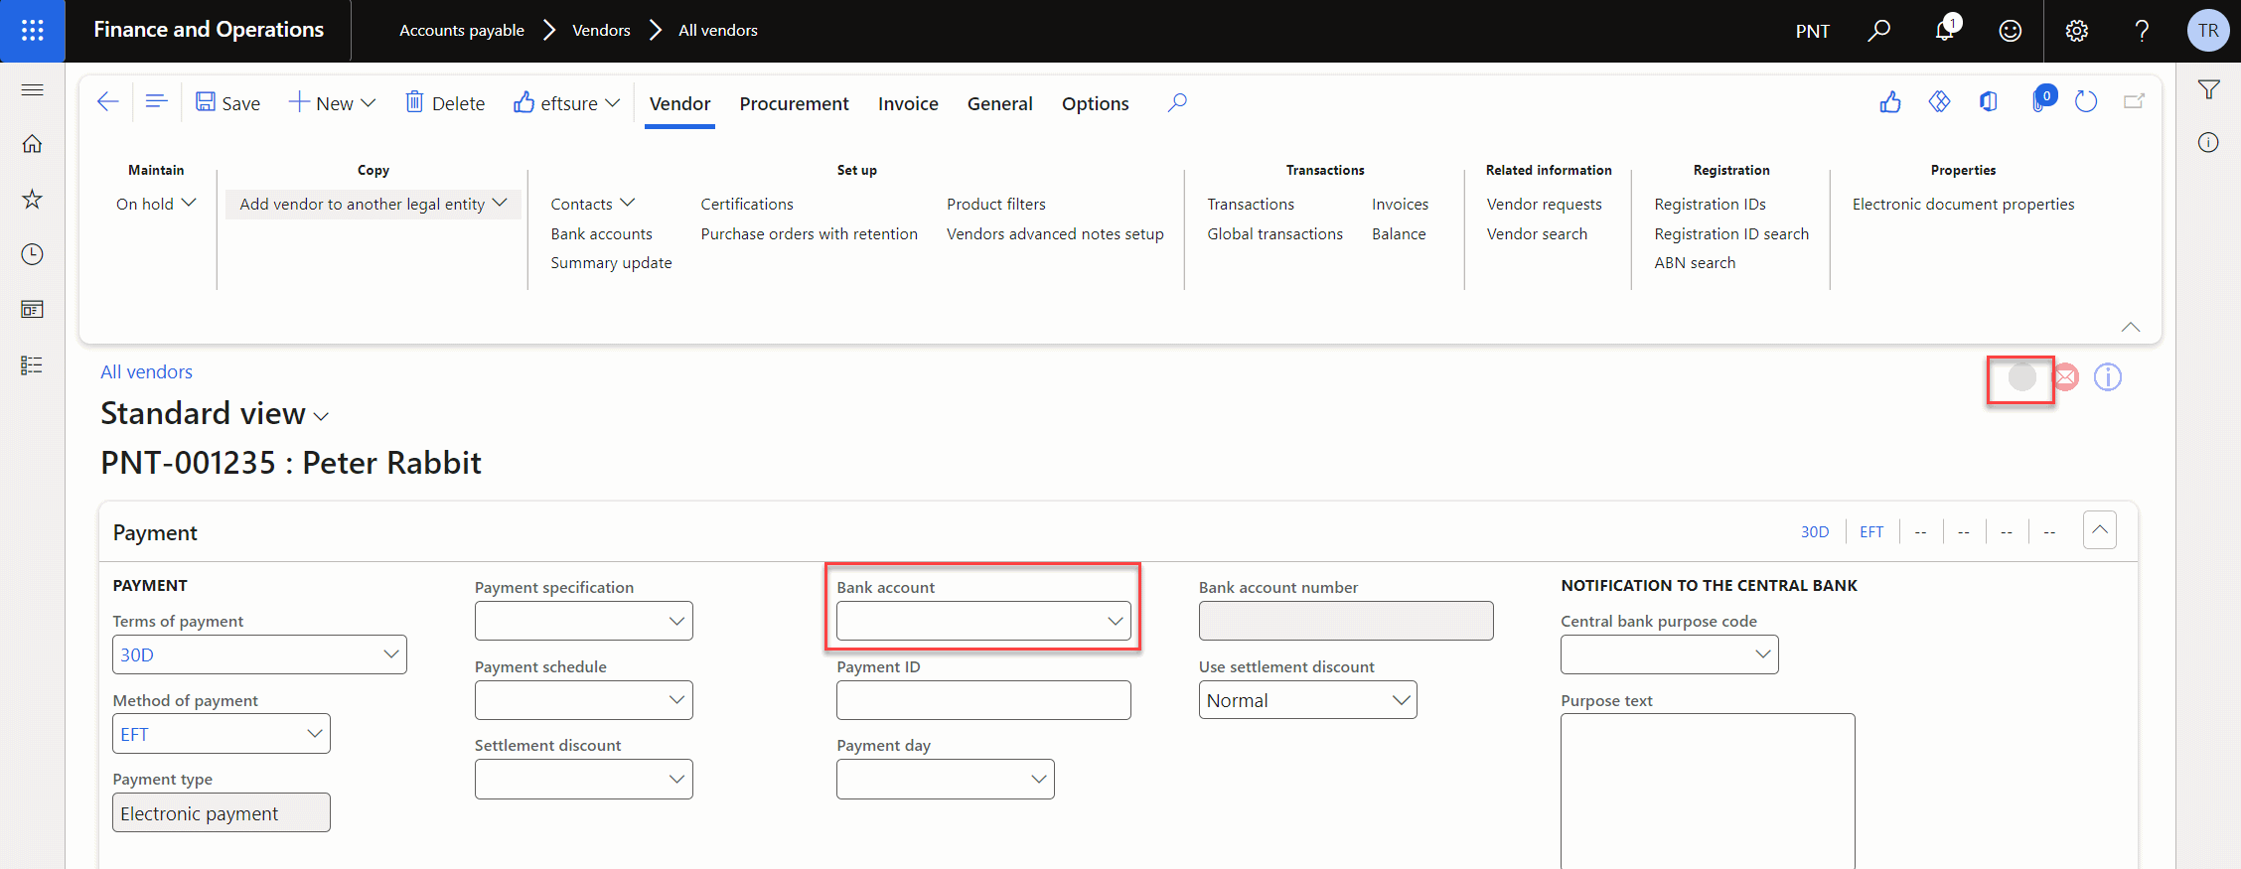This screenshot has width=2241, height=869.
Task: Save the vendor record
Action: (227, 103)
